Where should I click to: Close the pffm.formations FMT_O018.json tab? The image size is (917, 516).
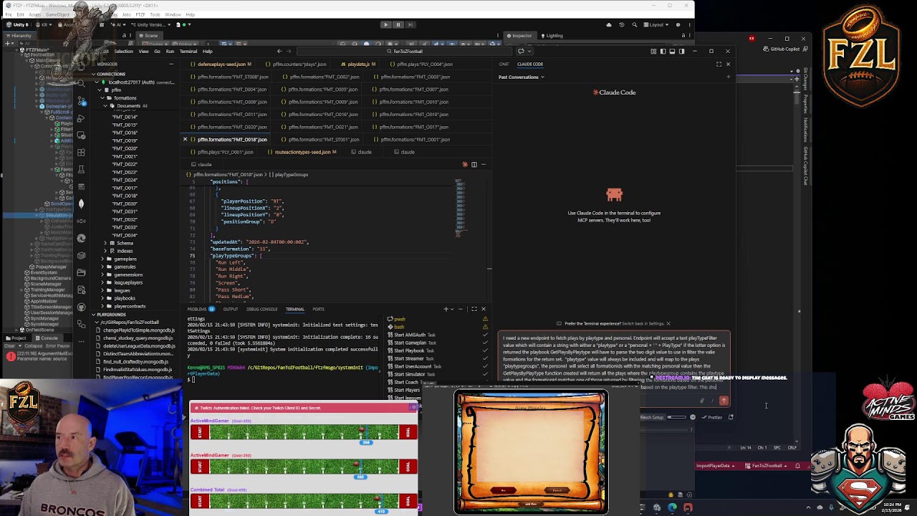(x=185, y=139)
